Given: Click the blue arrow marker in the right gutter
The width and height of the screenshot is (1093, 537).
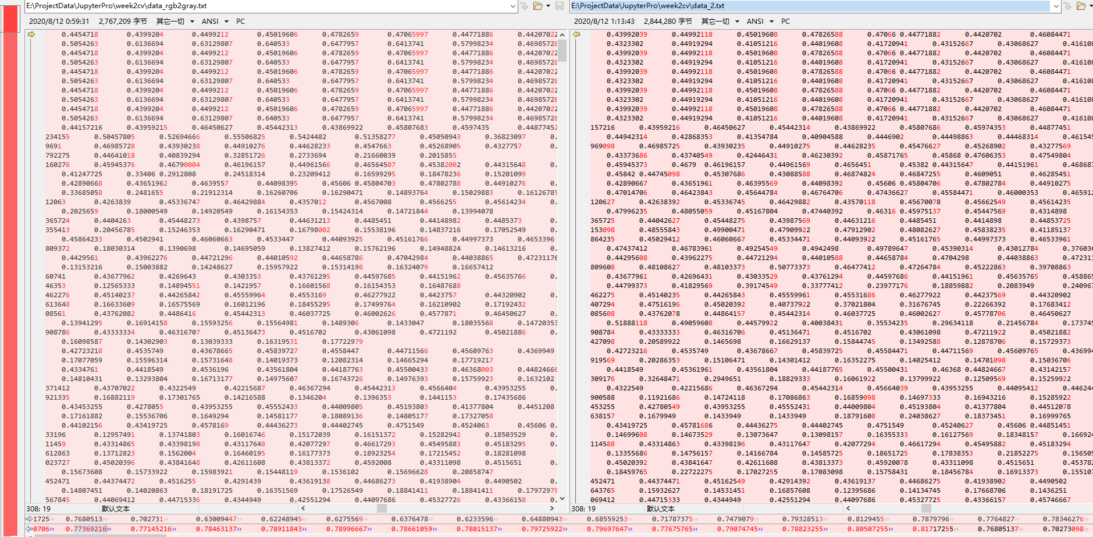Looking at the screenshot, I should [x=575, y=34].
